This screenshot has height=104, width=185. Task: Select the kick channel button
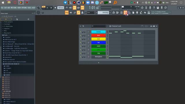(x=99, y=39)
